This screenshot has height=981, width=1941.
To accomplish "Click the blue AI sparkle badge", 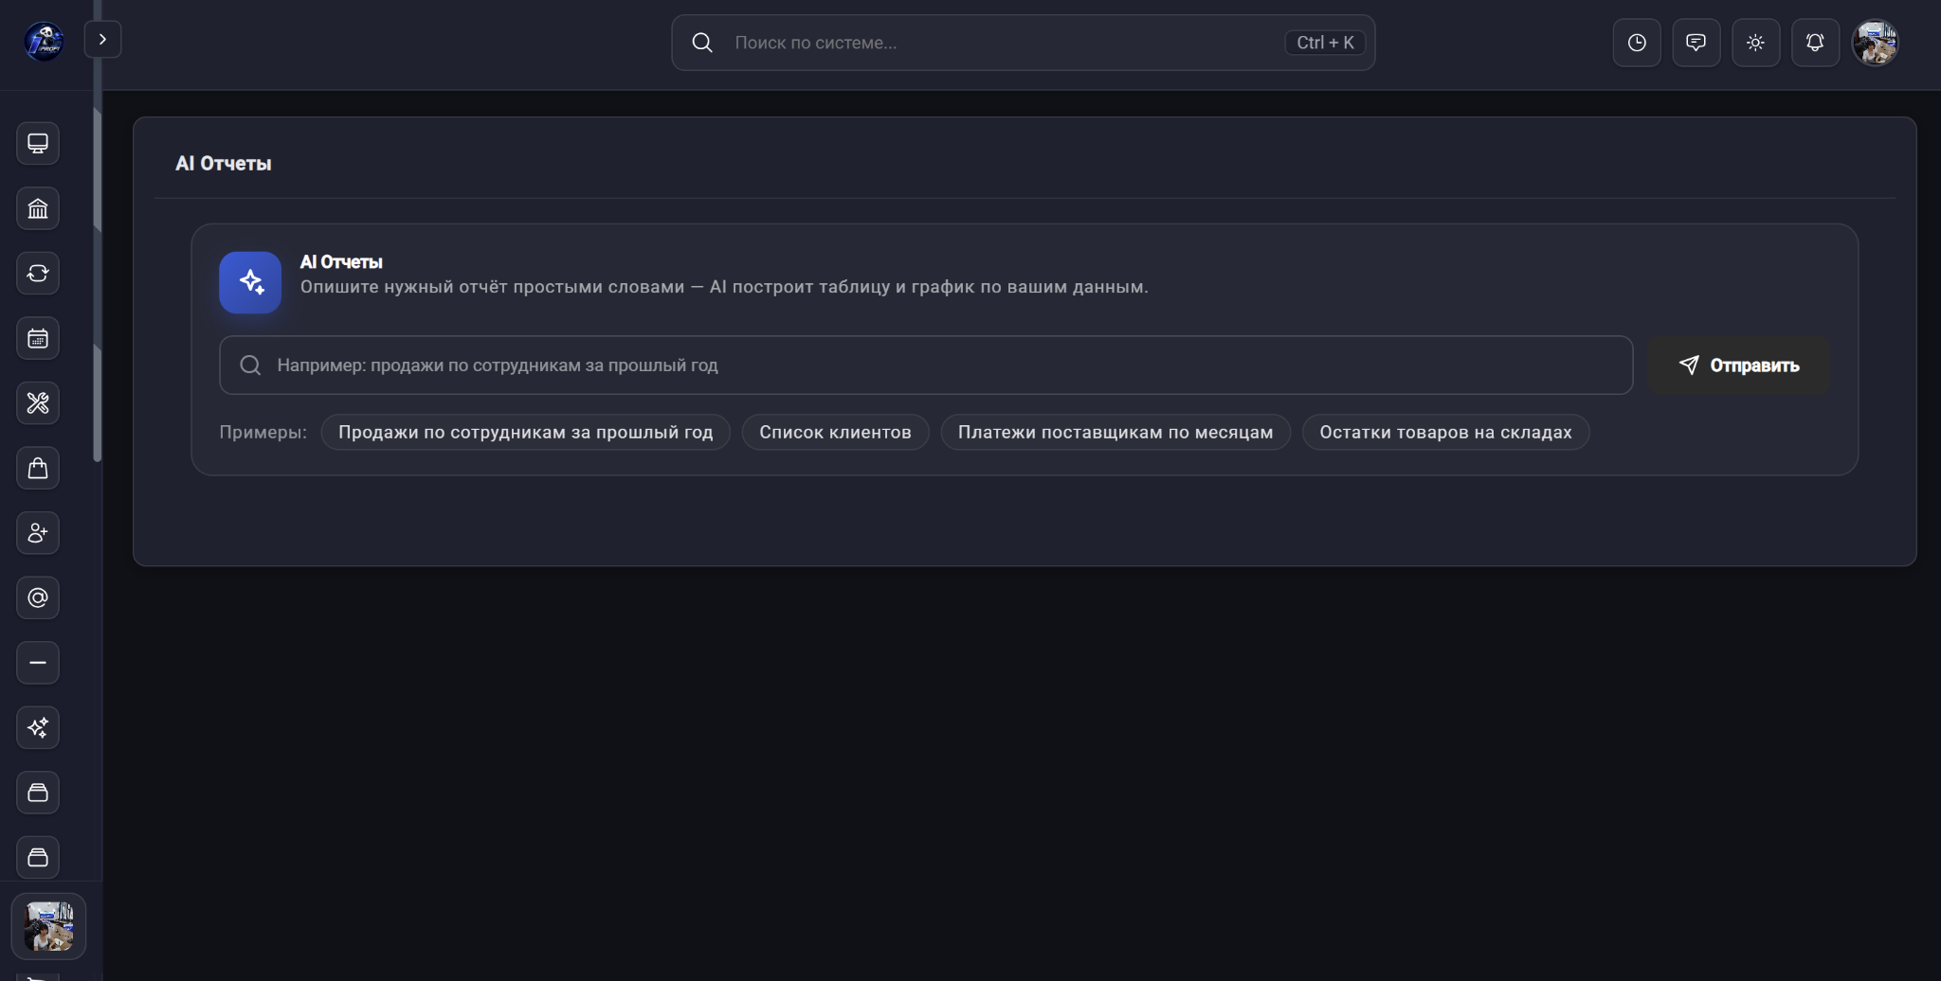I will point(250,282).
